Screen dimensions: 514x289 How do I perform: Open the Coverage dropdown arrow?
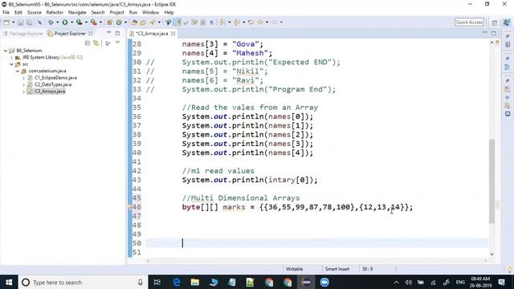click(86, 22)
